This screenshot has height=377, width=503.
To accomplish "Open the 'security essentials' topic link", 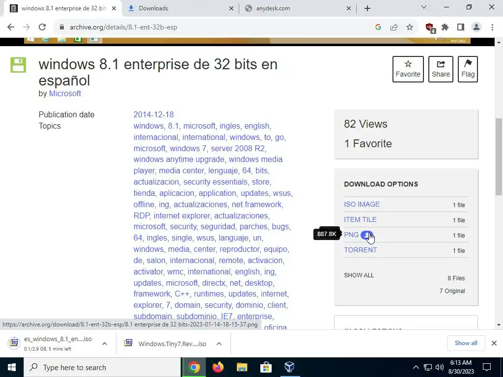I will click(215, 182).
